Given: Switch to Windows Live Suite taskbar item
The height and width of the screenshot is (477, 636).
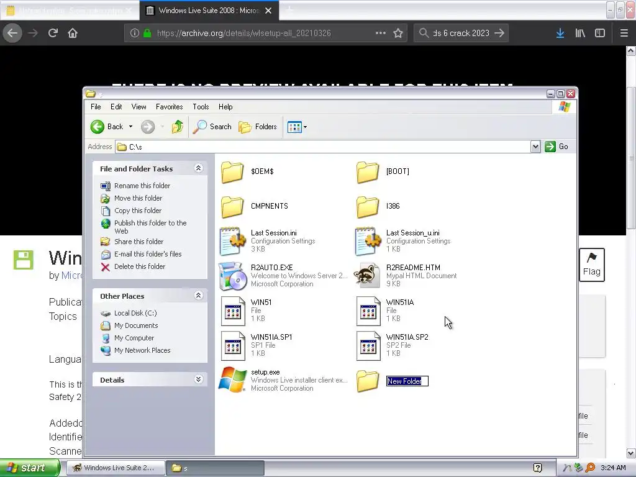Looking at the screenshot, I should tap(116, 468).
